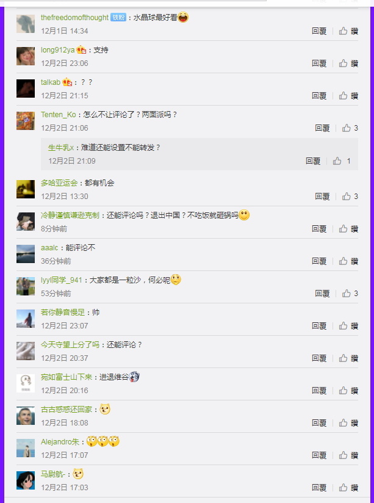Open 若你静音慢足 username link
Screen dimensions: 374x503
click(63, 312)
